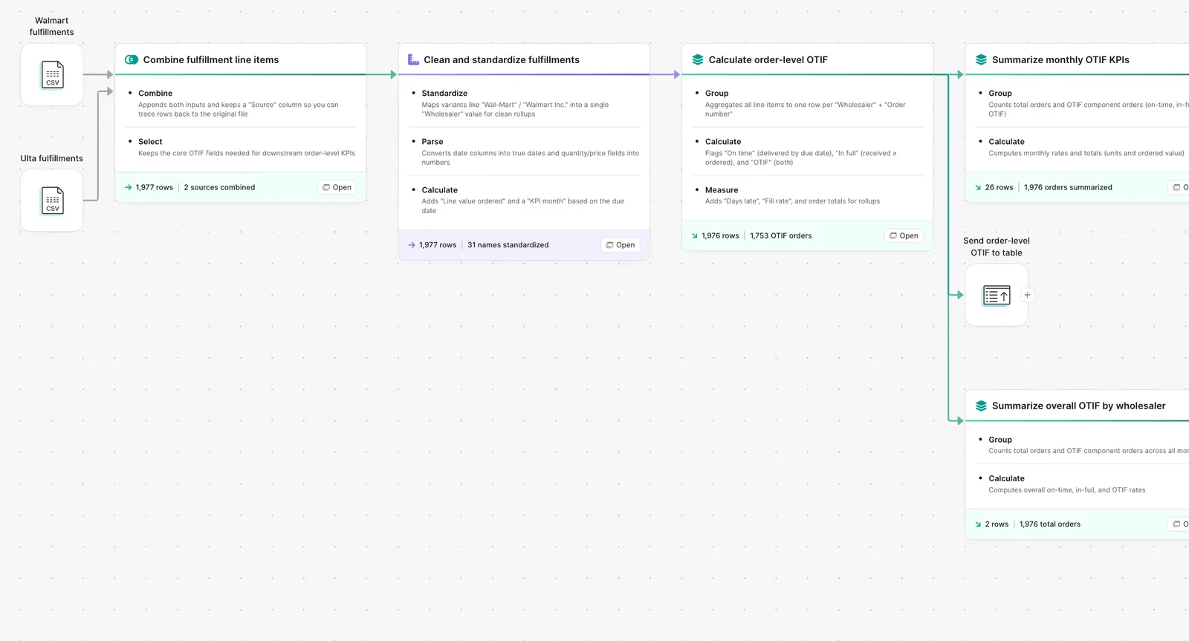Click the "Combine fulfillment line items" title
This screenshot has height=641, width=1189.
click(211, 60)
